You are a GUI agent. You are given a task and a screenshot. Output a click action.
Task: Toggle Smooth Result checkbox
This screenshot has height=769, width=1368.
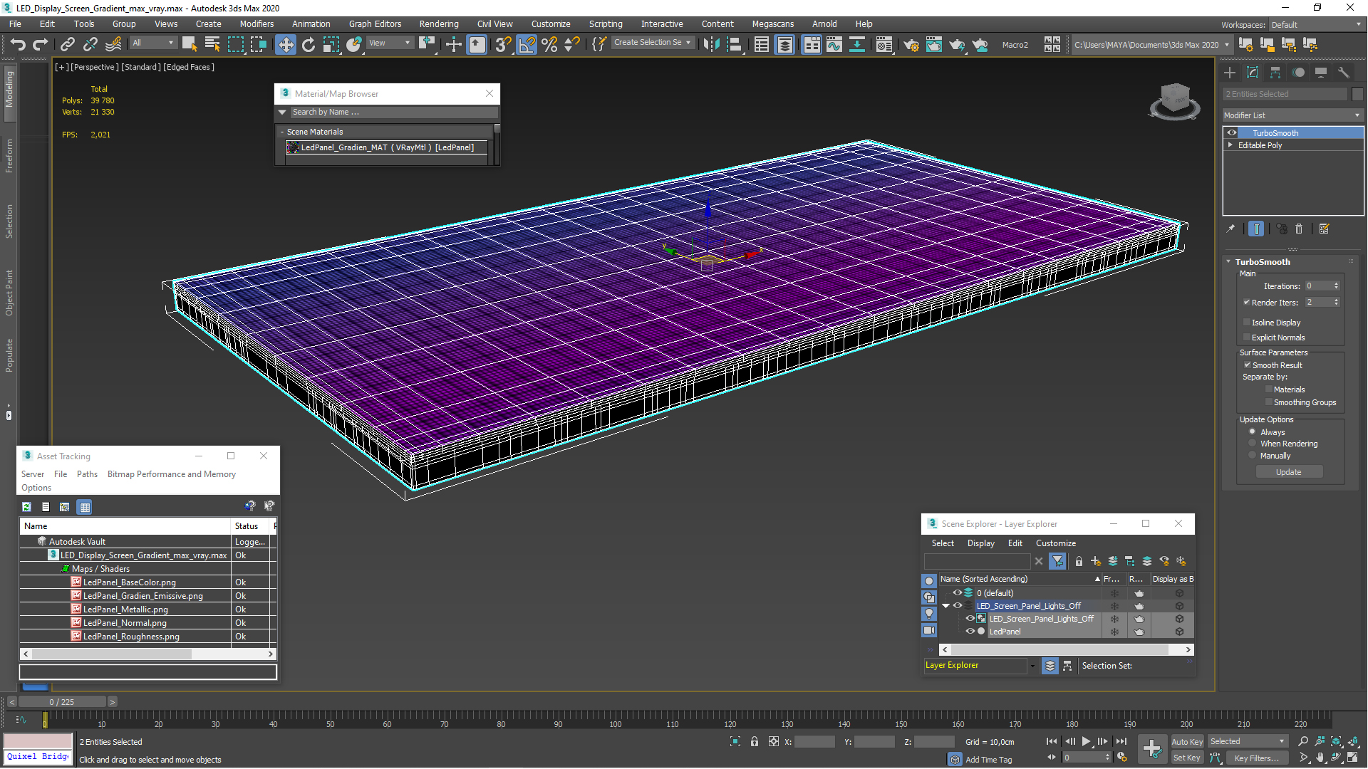[x=1247, y=365]
